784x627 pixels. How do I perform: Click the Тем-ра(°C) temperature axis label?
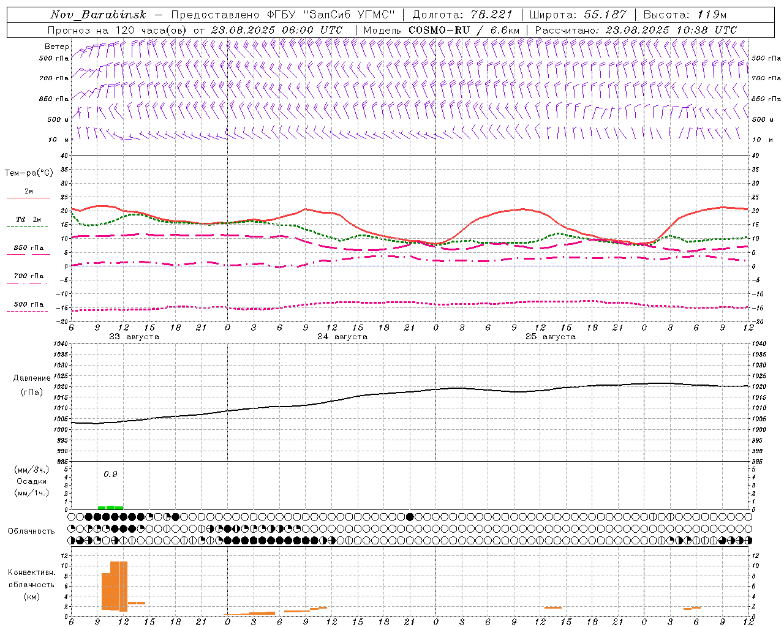click(x=29, y=173)
